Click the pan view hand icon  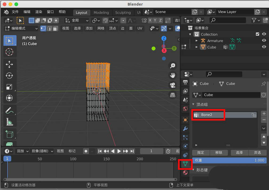pyautogui.click(x=173, y=75)
